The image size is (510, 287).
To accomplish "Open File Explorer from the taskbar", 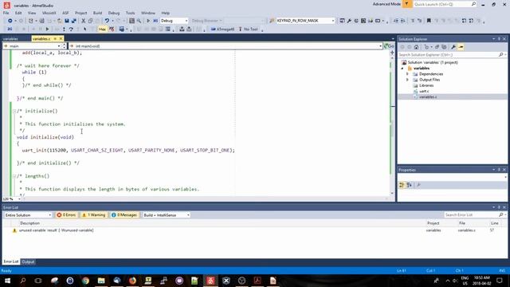I will (101, 281).
